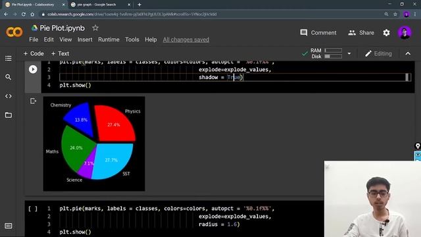Viewport: 421px width, 237px height.
Task: Open the Comment panel
Action: point(318,33)
